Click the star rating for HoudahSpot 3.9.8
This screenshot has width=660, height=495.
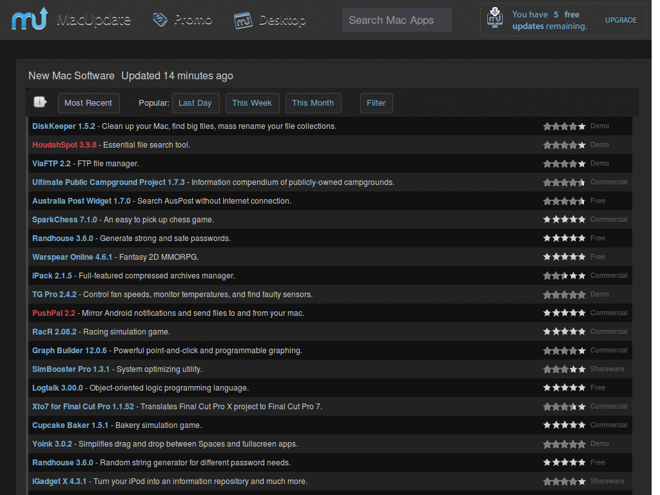pyautogui.click(x=564, y=145)
